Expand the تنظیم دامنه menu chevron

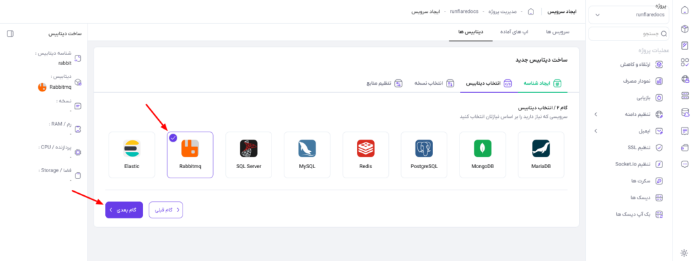pyautogui.click(x=596, y=115)
